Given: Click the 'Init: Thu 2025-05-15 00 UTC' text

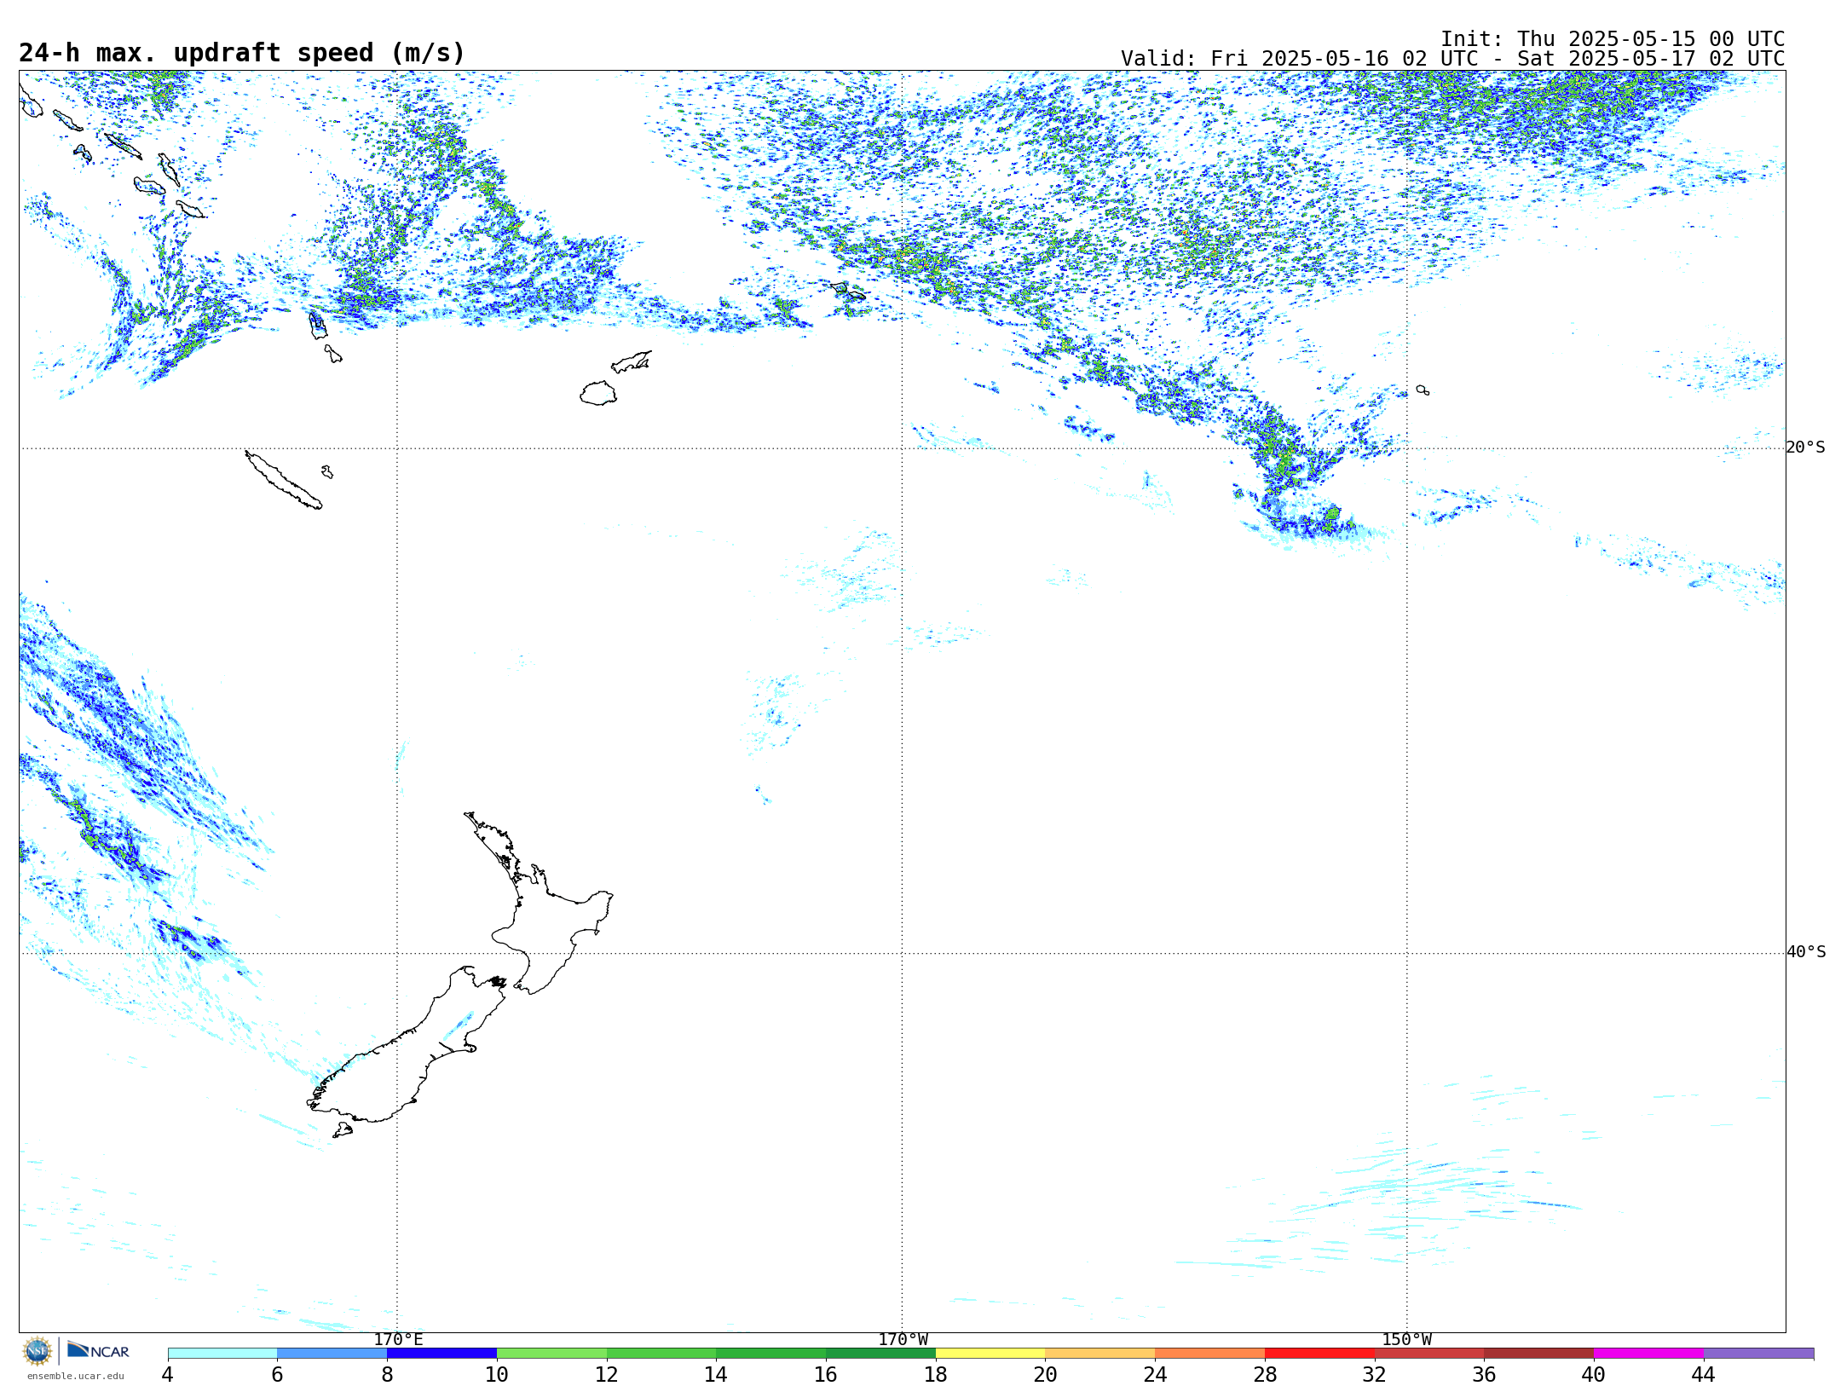Looking at the screenshot, I should (x=1613, y=39).
